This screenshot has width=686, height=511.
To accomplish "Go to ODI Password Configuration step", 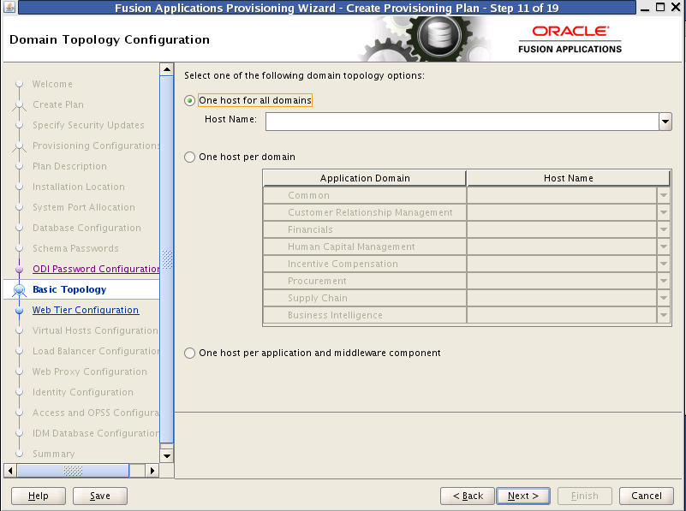I will tap(96, 269).
